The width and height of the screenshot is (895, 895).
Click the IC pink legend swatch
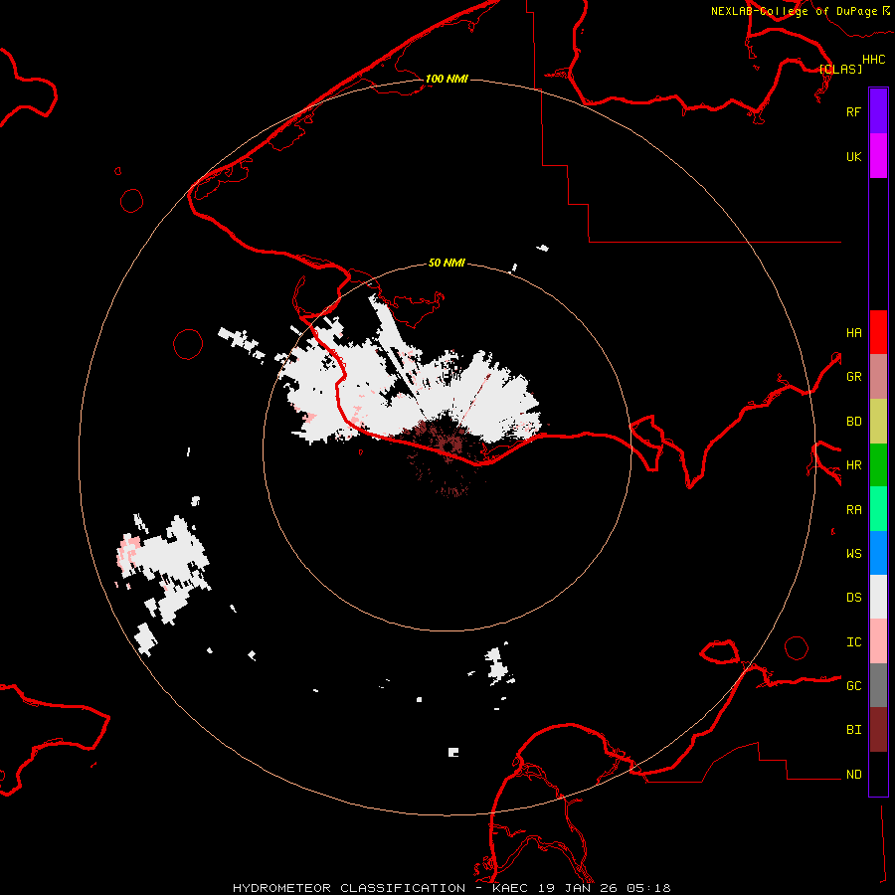click(x=878, y=641)
